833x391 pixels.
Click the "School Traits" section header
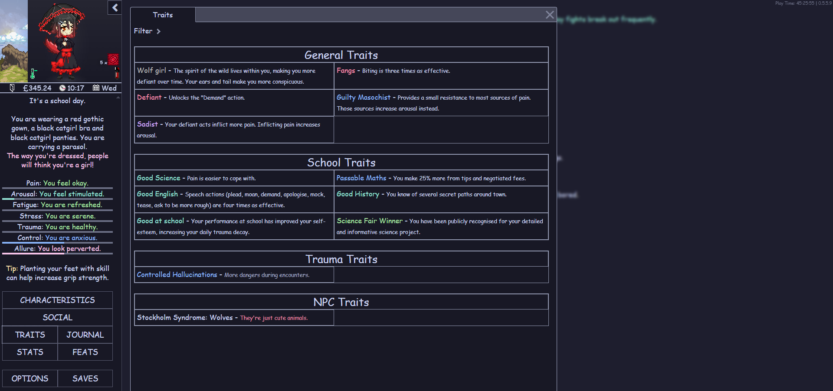pos(341,163)
